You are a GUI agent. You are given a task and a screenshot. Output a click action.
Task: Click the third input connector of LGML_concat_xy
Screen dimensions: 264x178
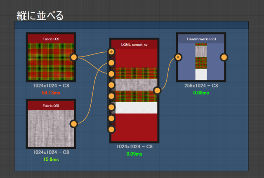click(111, 74)
